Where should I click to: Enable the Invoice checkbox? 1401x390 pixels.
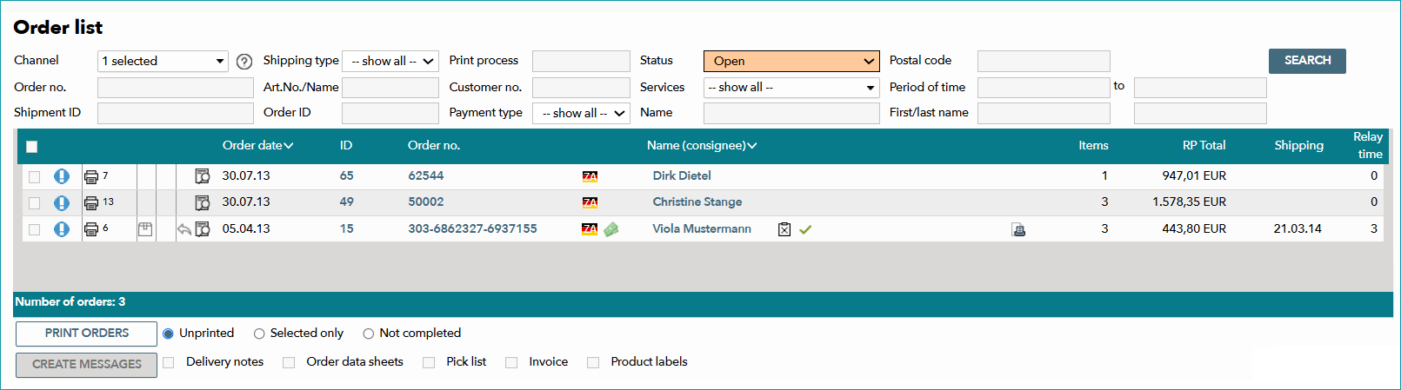pos(511,362)
